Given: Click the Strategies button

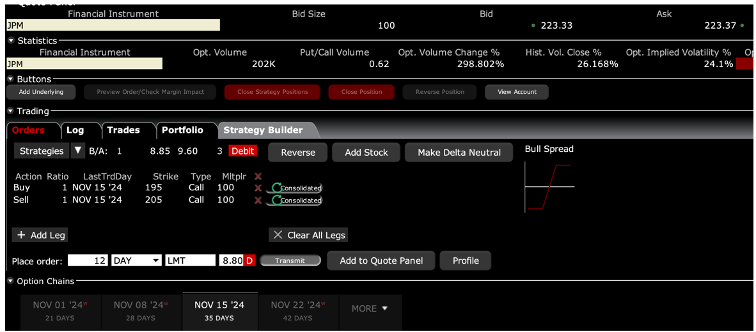Looking at the screenshot, I should pos(42,151).
